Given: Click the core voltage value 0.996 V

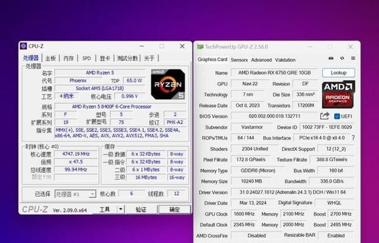Looking at the screenshot, I should click(x=129, y=96).
